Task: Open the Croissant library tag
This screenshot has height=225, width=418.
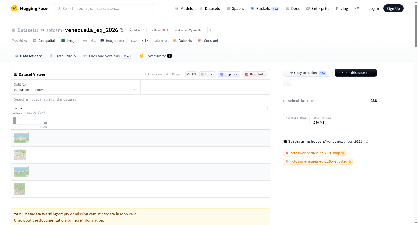Action: pos(208,41)
